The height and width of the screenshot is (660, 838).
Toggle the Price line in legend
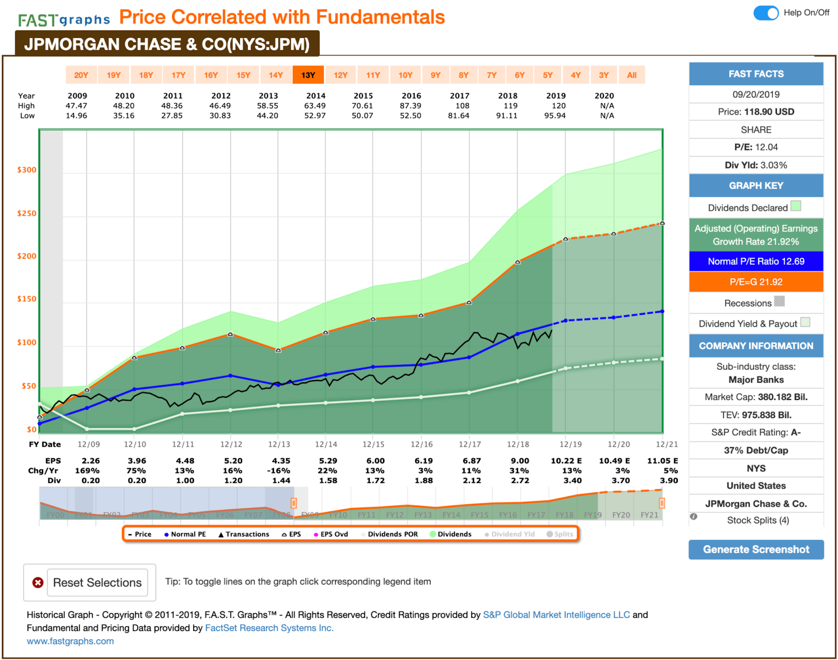[x=140, y=534]
